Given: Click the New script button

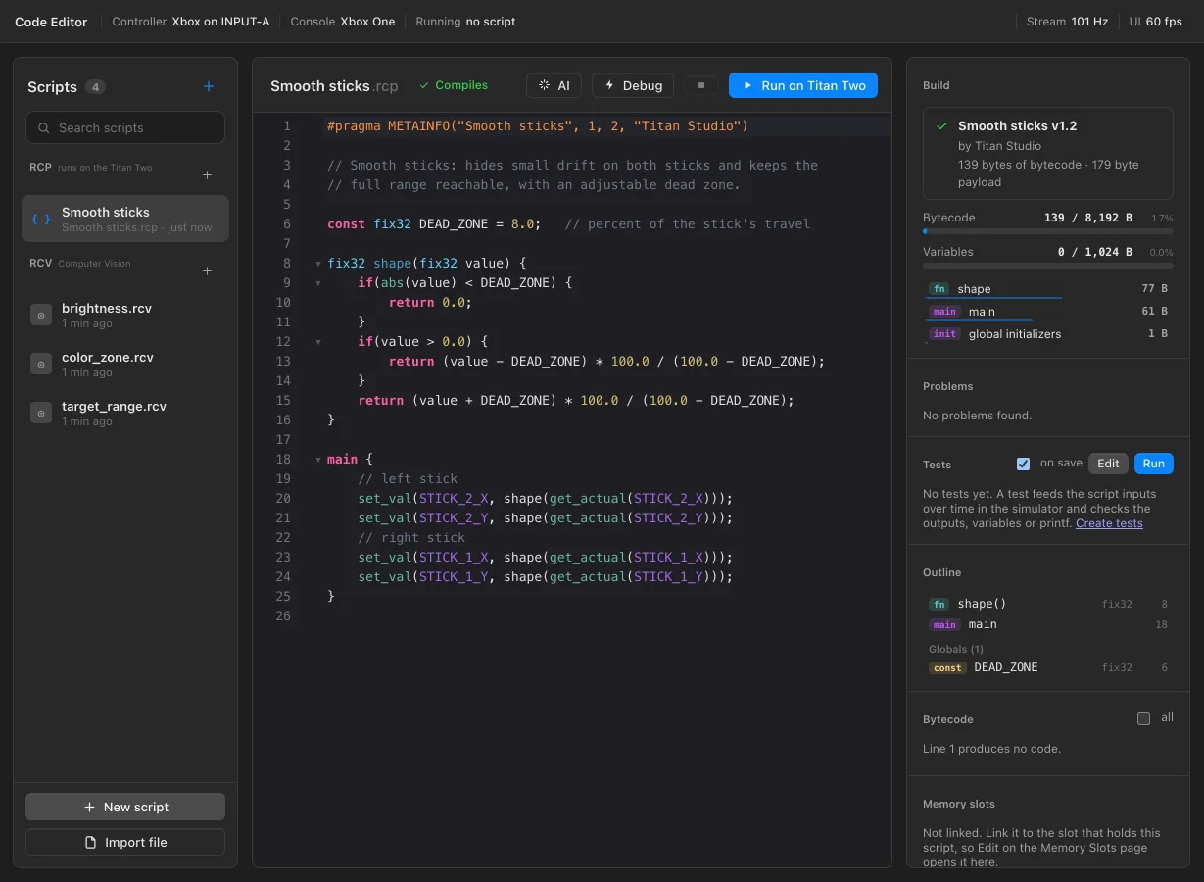Looking at the screenshot, I should click(125, 807).
